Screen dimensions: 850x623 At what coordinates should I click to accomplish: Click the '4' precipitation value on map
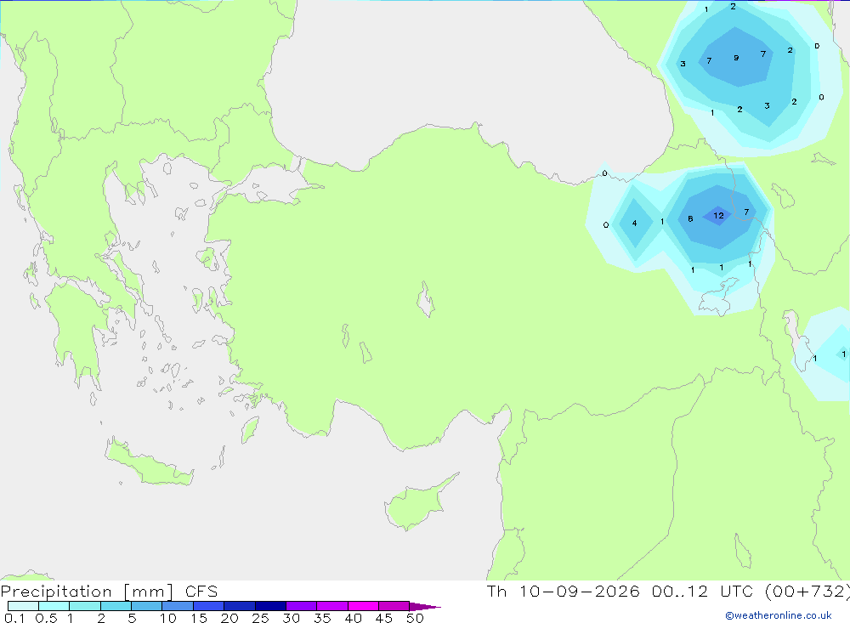click(x=634, y=223)
